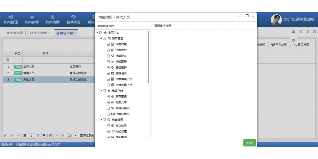Click the search magnifier icon in grid filter row
The image size is (318, 159).
[x=8, y=60]
